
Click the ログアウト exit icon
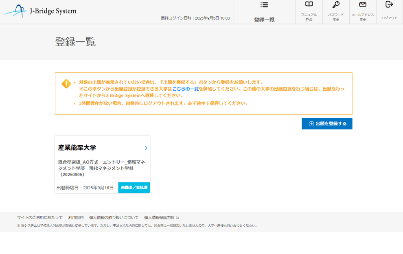[389, 4]
